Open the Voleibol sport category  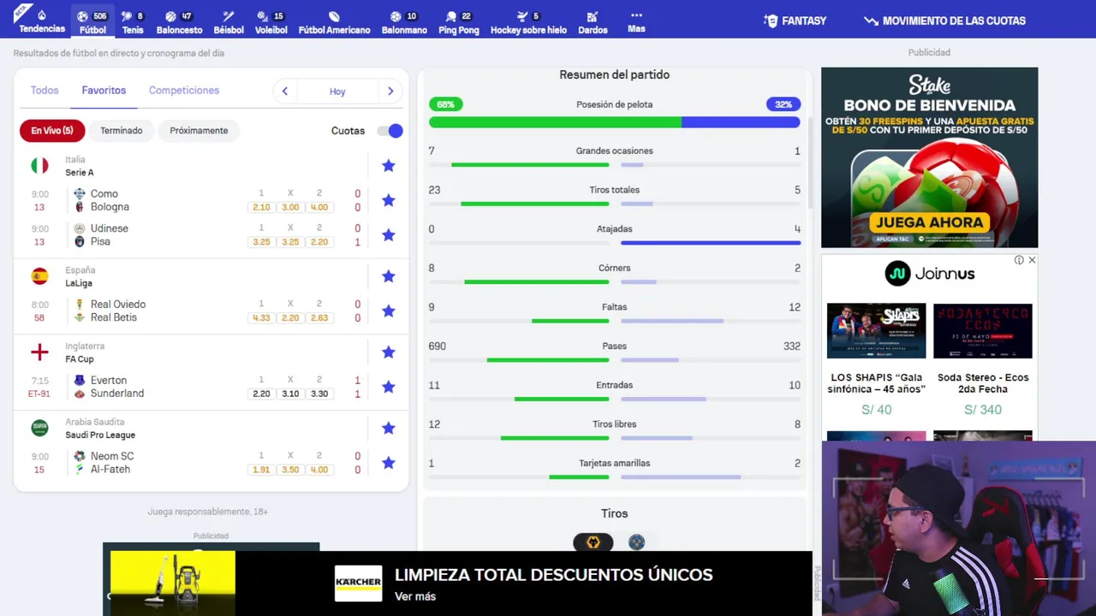(x=271, y=22)
